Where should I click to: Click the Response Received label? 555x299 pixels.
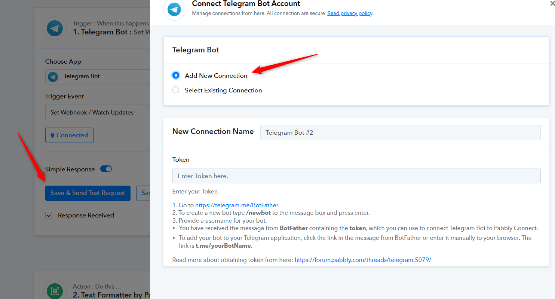point(86,215)
